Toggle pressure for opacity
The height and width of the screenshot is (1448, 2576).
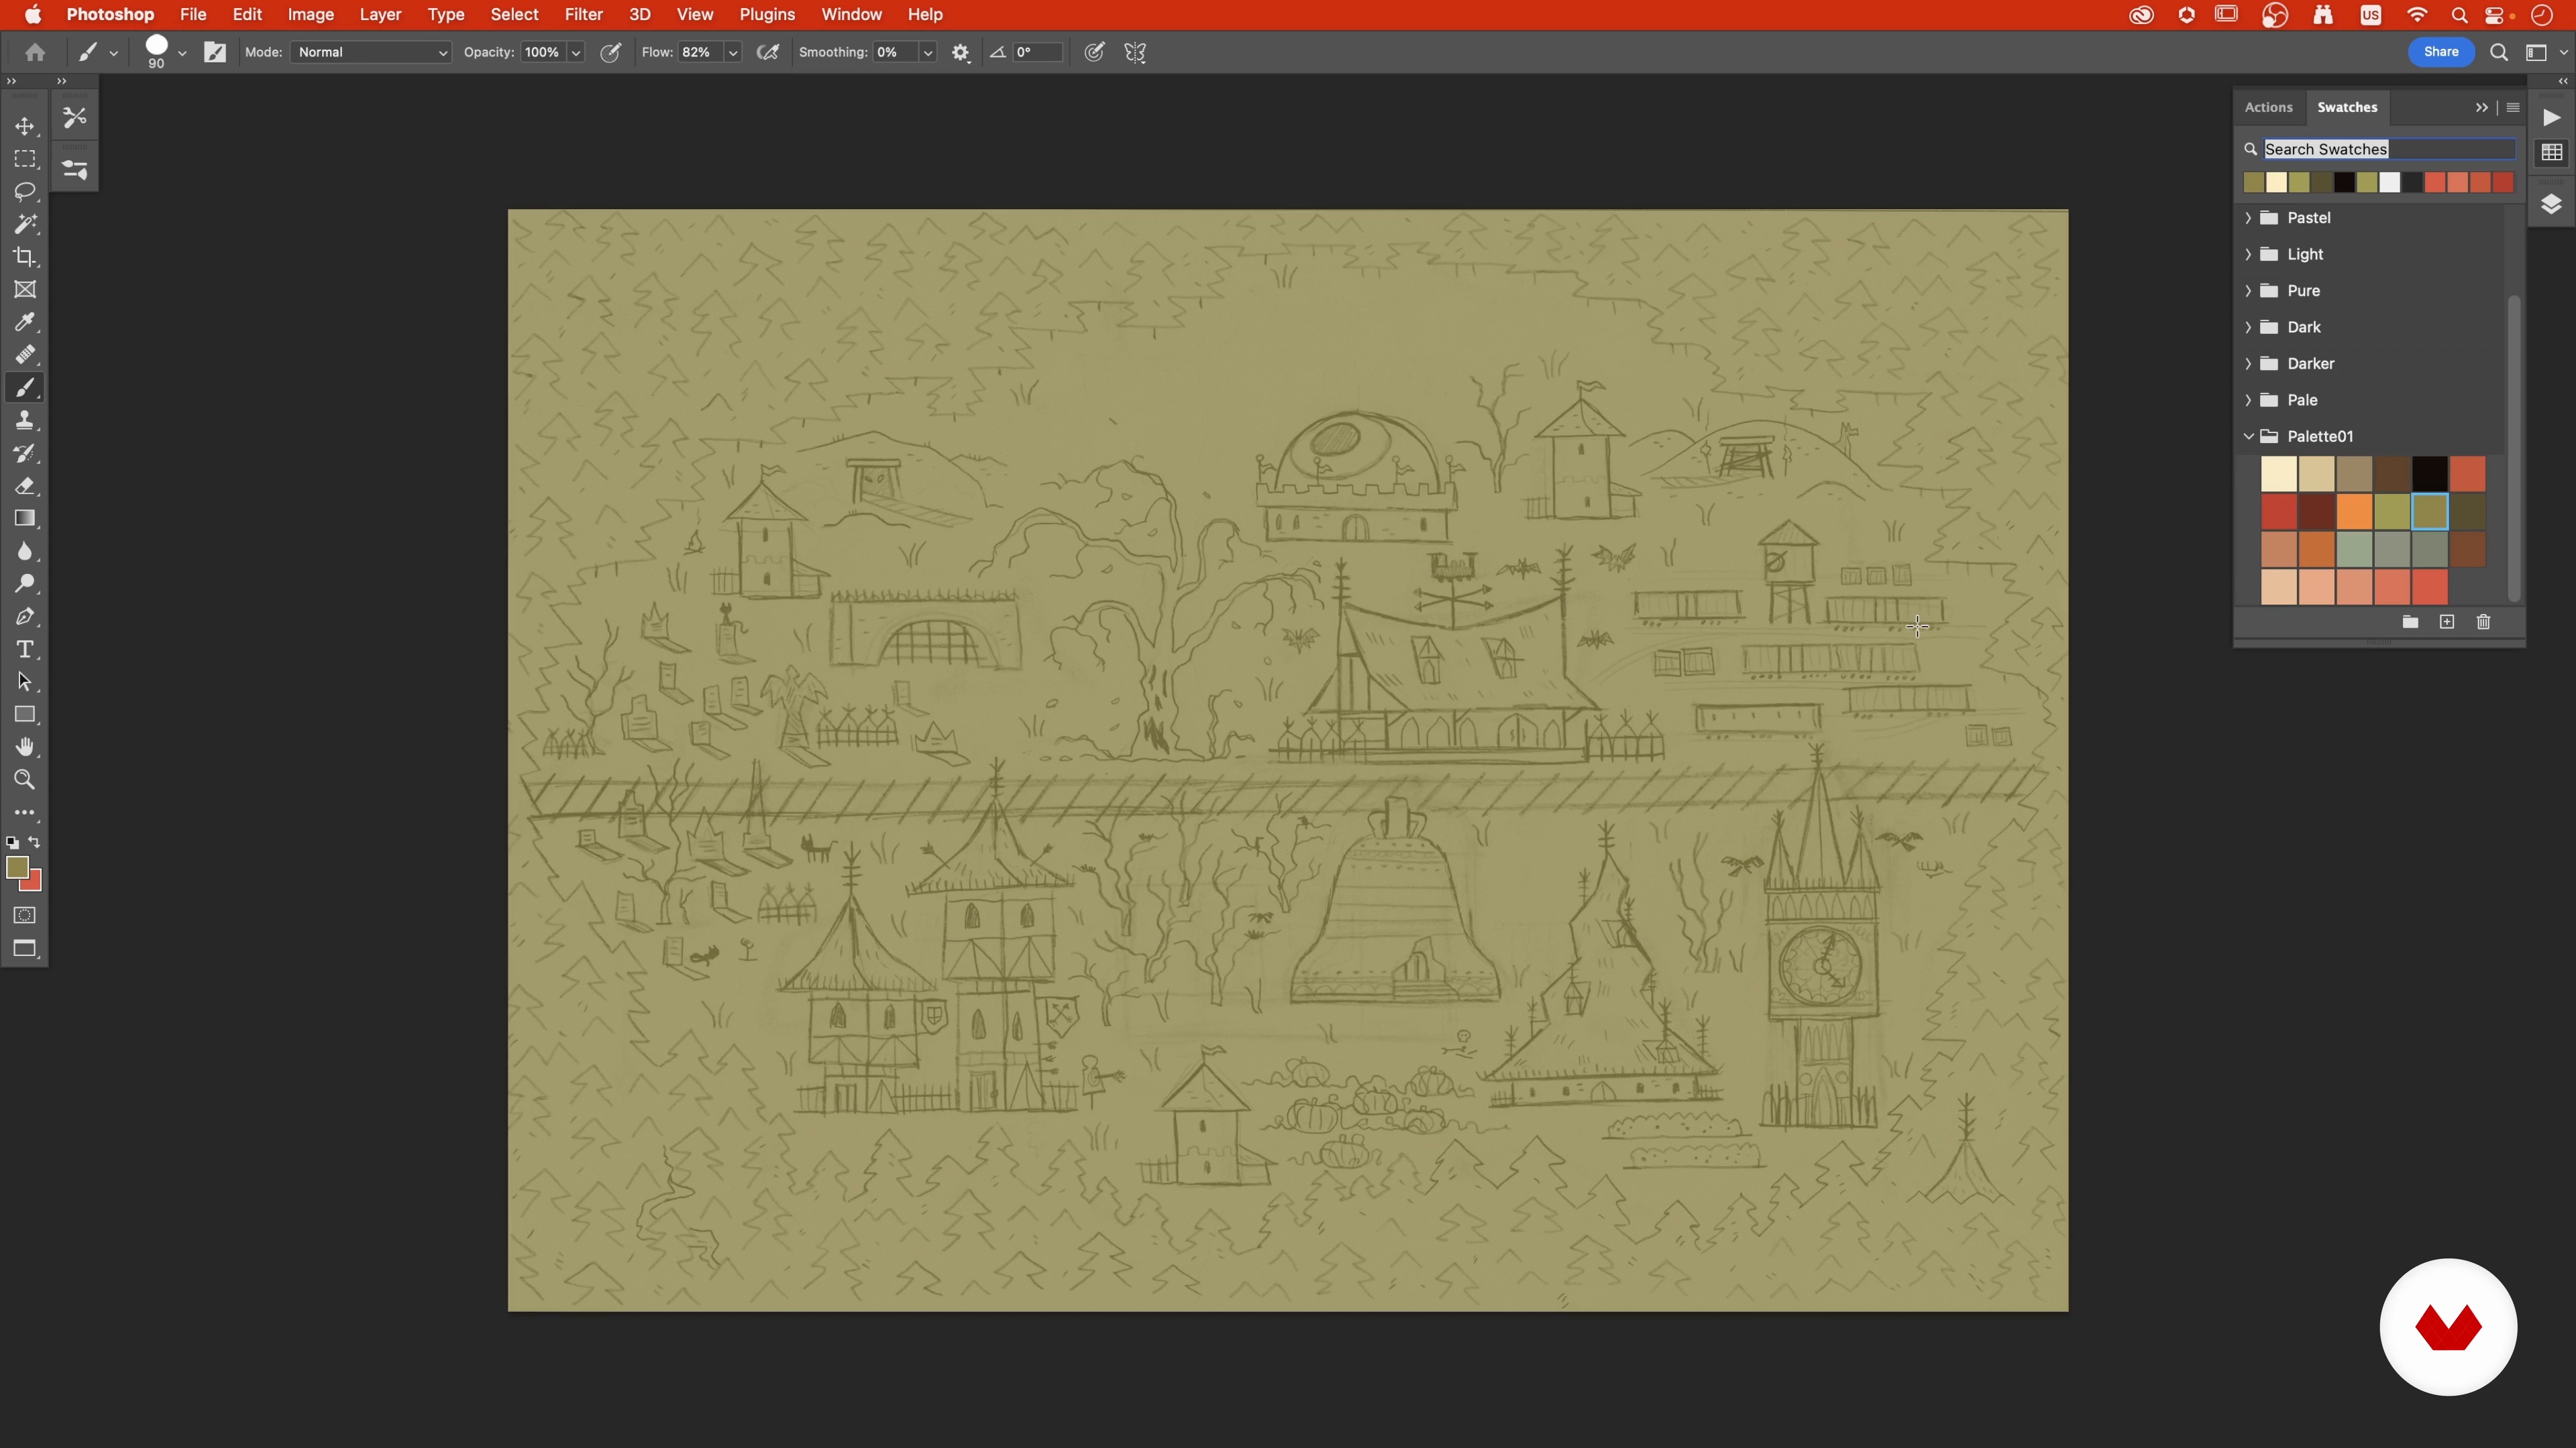point(610,52)
